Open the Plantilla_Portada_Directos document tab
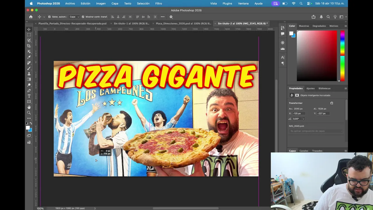The image size is (373, 210). coord(72,23)
